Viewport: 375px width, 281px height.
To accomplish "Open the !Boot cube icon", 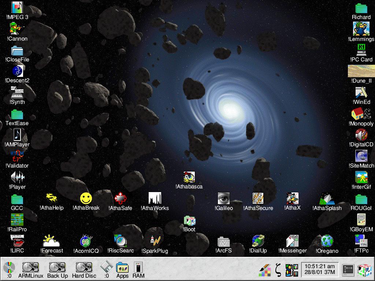I will [189, 221].
